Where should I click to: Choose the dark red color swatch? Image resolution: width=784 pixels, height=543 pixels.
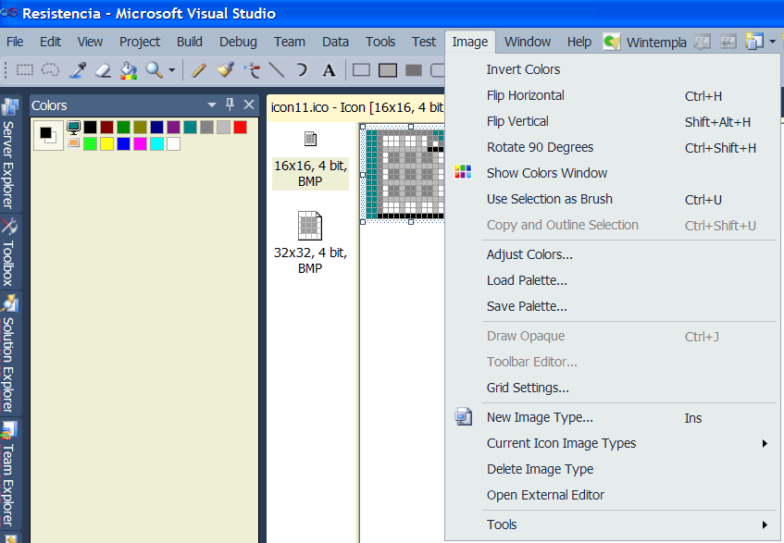pos(107,128)
